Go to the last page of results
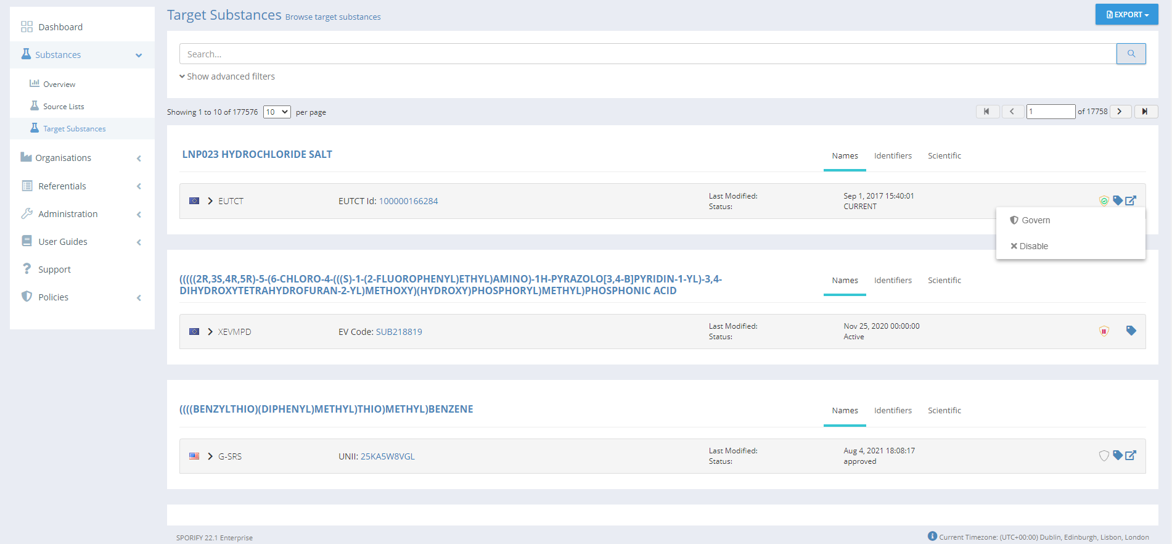The height and width of the screenshot is (544, 1172). 1145,112
